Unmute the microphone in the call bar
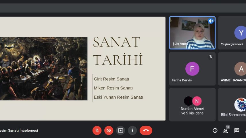The width and height of the screenshot is (246, 138). 97,131
